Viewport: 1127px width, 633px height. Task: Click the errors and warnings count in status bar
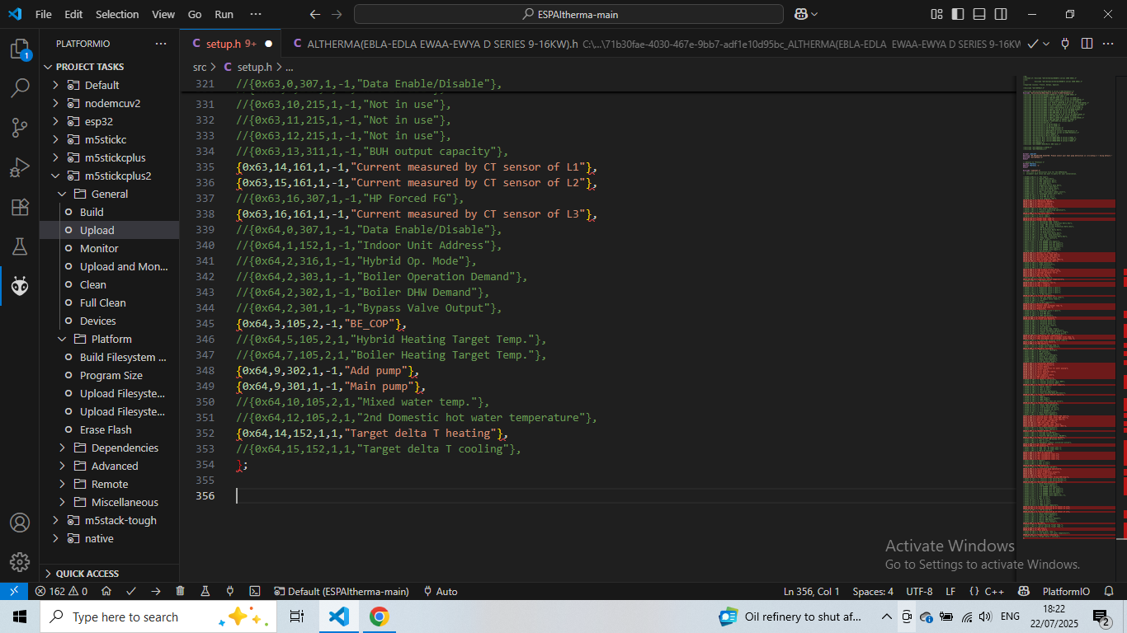[61, 591]
